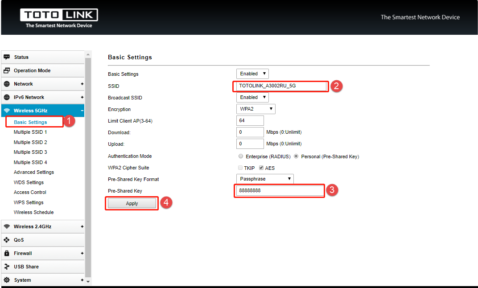Click the Network globe icon
Viewport: 478px width, 288px height.
pos(7,84)
